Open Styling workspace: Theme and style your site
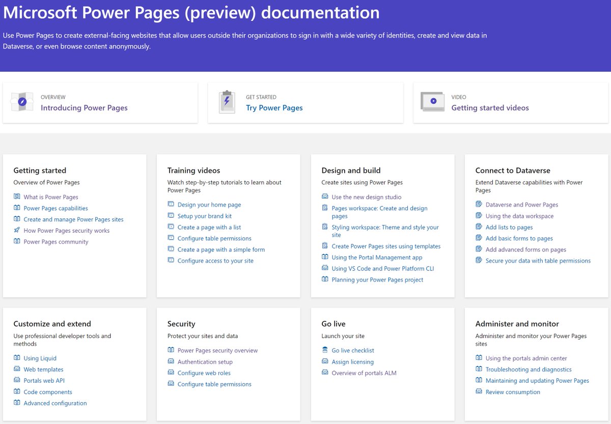611x424 pixels. pos(385,231)
